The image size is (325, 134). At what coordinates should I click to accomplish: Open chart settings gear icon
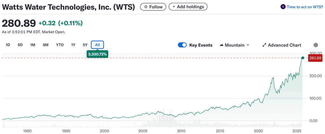click(x=315, y=45)
